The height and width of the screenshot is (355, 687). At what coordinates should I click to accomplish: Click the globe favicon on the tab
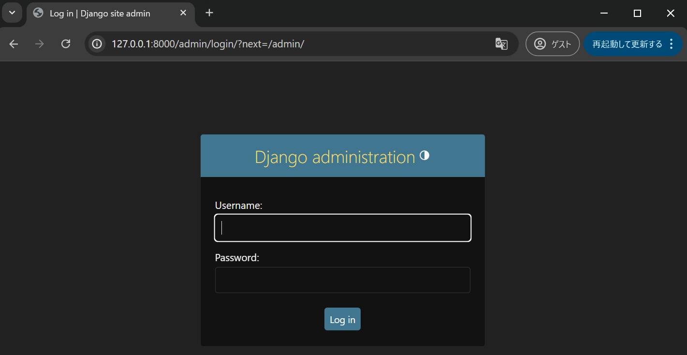(x=38, y=13)
